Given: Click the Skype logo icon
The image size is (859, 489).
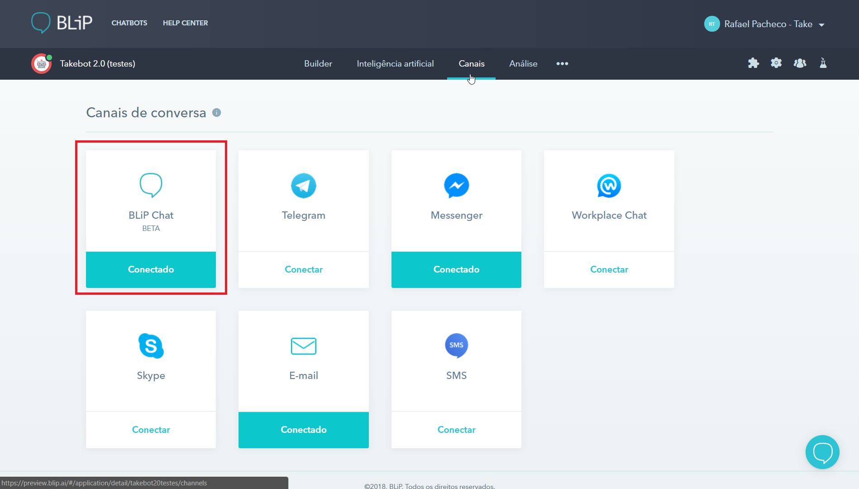Looking at the screenshot, I should pos(151,346).
